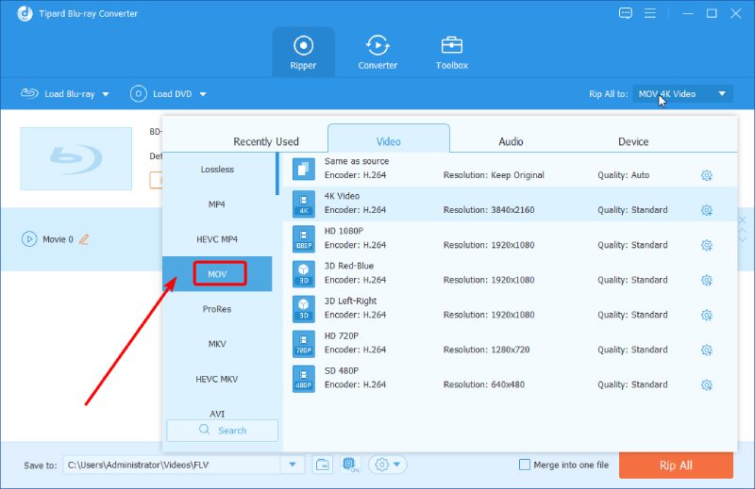Open the Rip All to format dropdown
Viewport: 755px width, 489px height.
682,94
